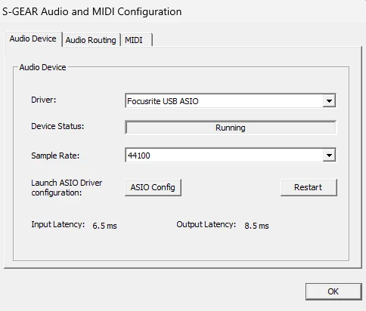Open the Audio Routing tab
The image size is (366, 311).
[x=91, y=40]
